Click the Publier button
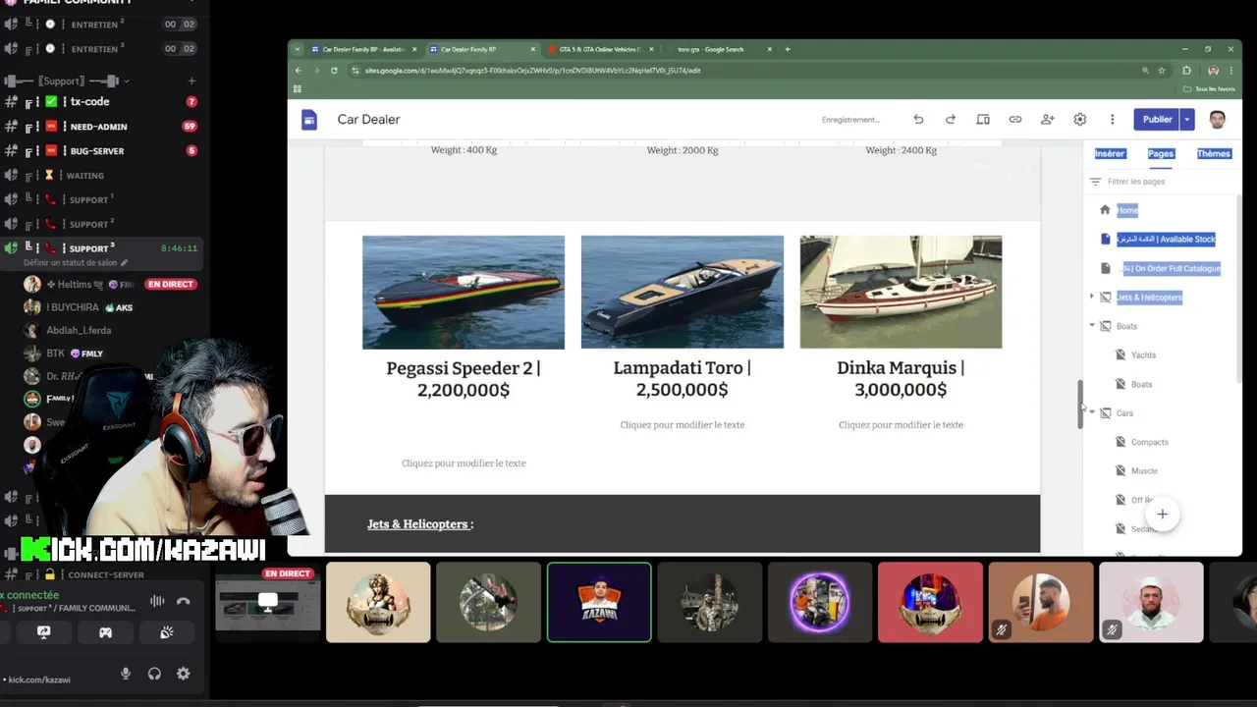This screenshot has height=707, width=1257. (x=1157, y=120)
